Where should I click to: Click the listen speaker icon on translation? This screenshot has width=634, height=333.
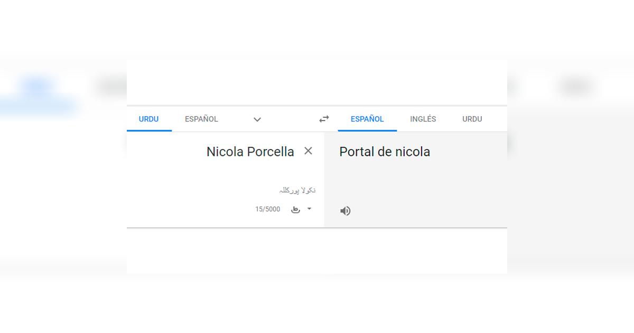345,210
